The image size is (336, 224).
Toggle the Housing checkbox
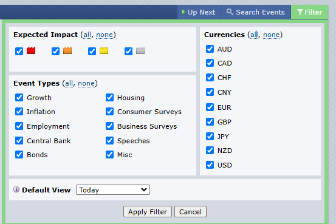coord(109,98)
